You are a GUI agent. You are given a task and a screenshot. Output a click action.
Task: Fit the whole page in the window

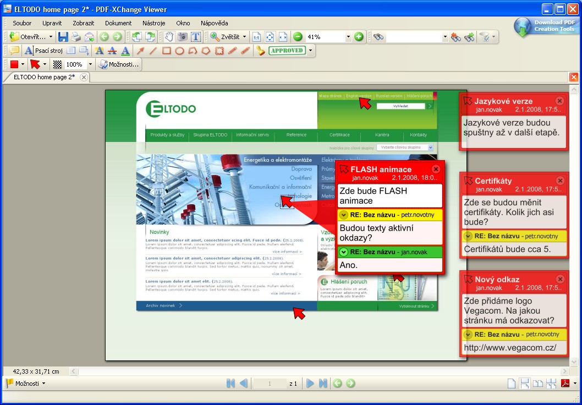270,37
